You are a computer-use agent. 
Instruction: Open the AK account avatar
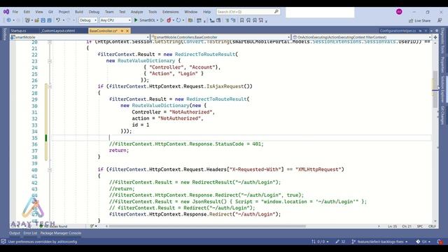(x=399, y=12)
